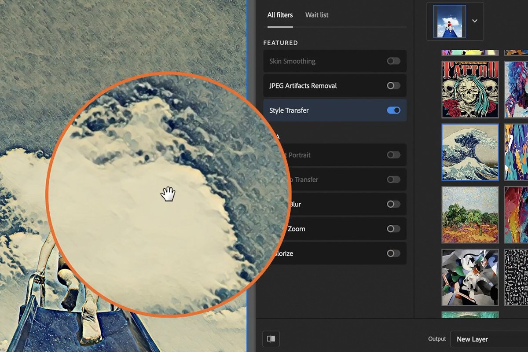Switch to the All filters tab
Screen dimensions: 528x352
(x=280, y=15)
